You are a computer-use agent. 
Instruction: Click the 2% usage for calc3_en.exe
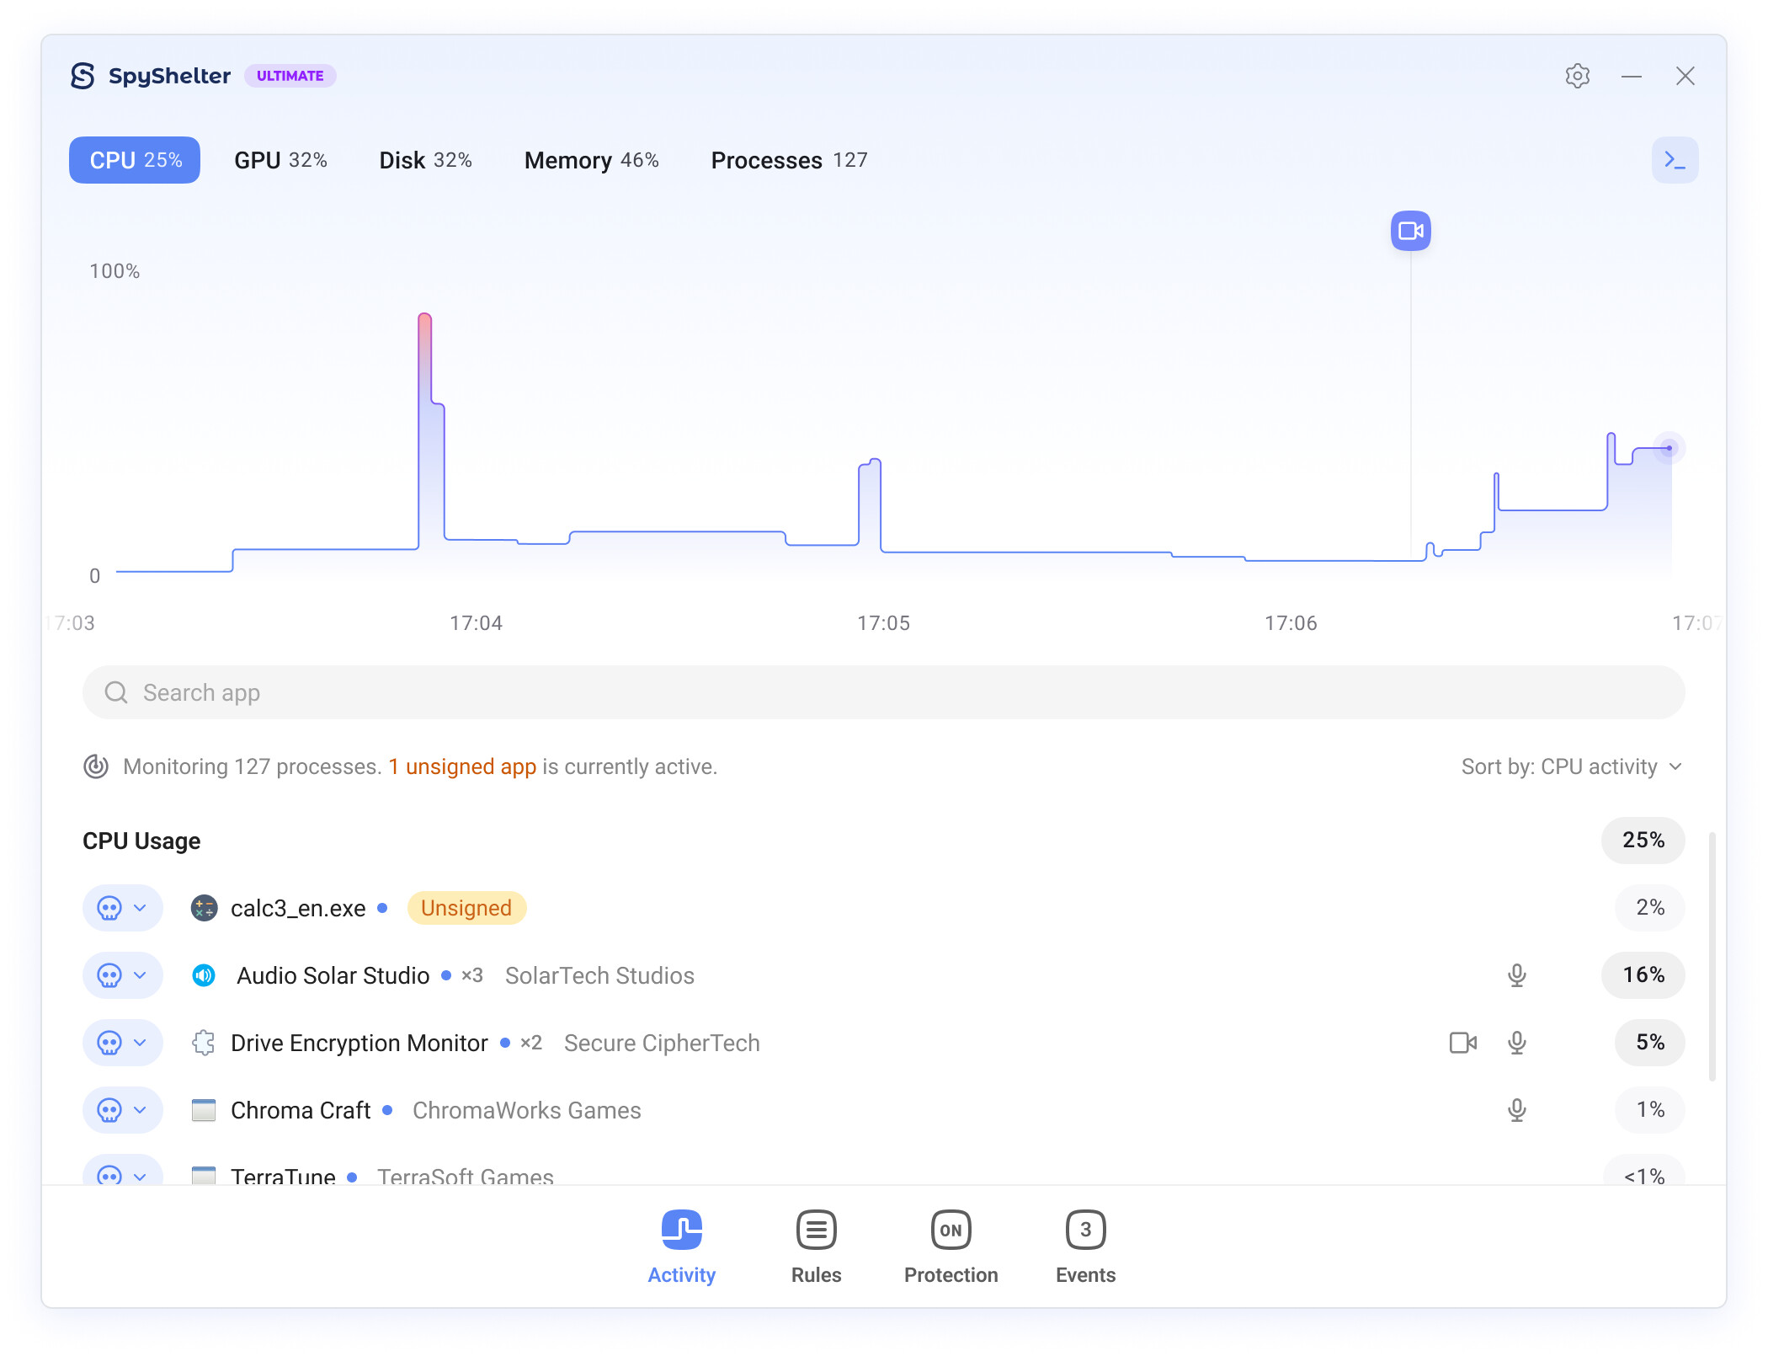tap(1649, 908)
